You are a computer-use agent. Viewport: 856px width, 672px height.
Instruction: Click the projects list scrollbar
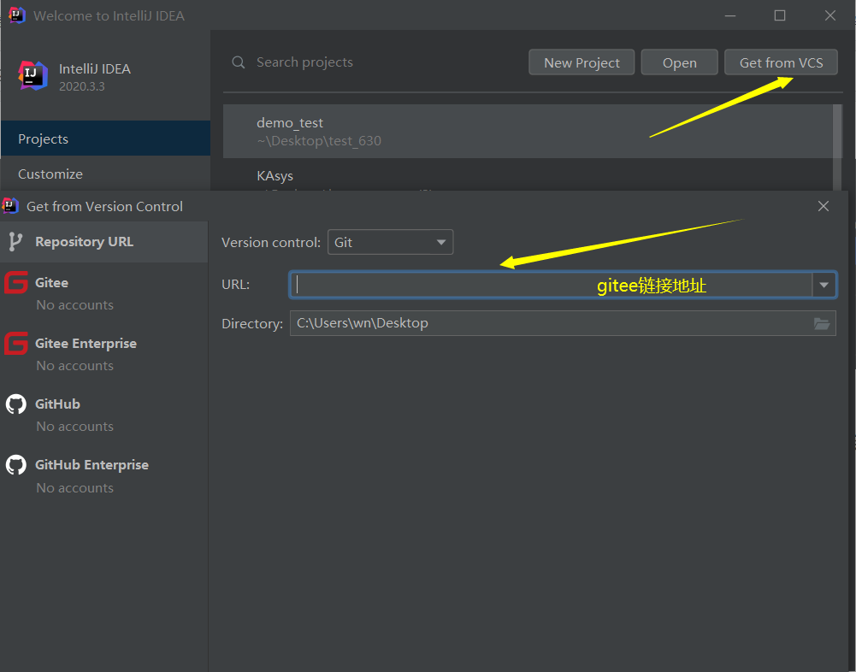[837, 147]
